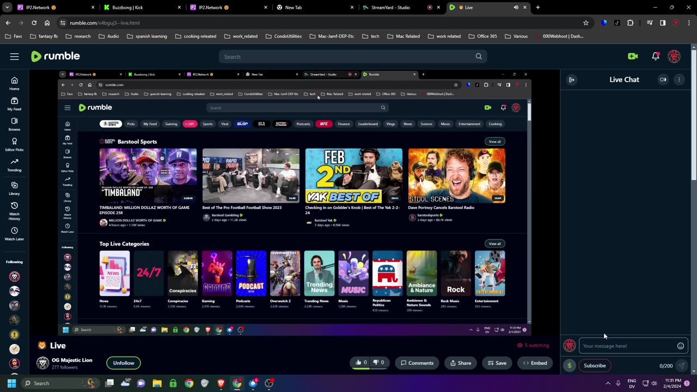Click the Embed button

pyautogui.click(x=535, y=363)
